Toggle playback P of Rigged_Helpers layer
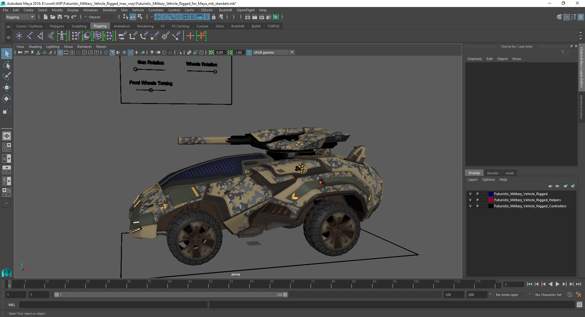The width and height of the screenshot is (585, 317). [x=477, y=200]
